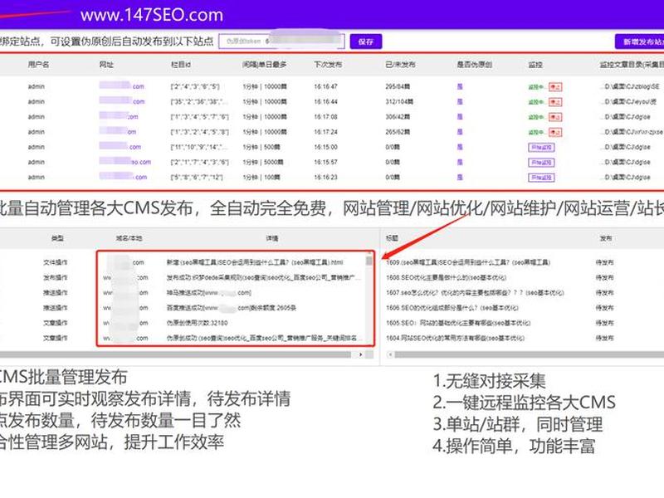
Task: Click the 已/未发布 column header
Action: (x=400, y=65)
